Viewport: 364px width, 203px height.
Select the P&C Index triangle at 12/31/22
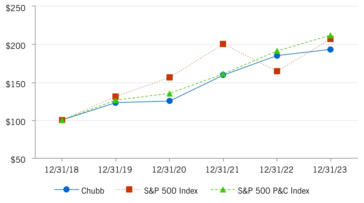point(277,51)
